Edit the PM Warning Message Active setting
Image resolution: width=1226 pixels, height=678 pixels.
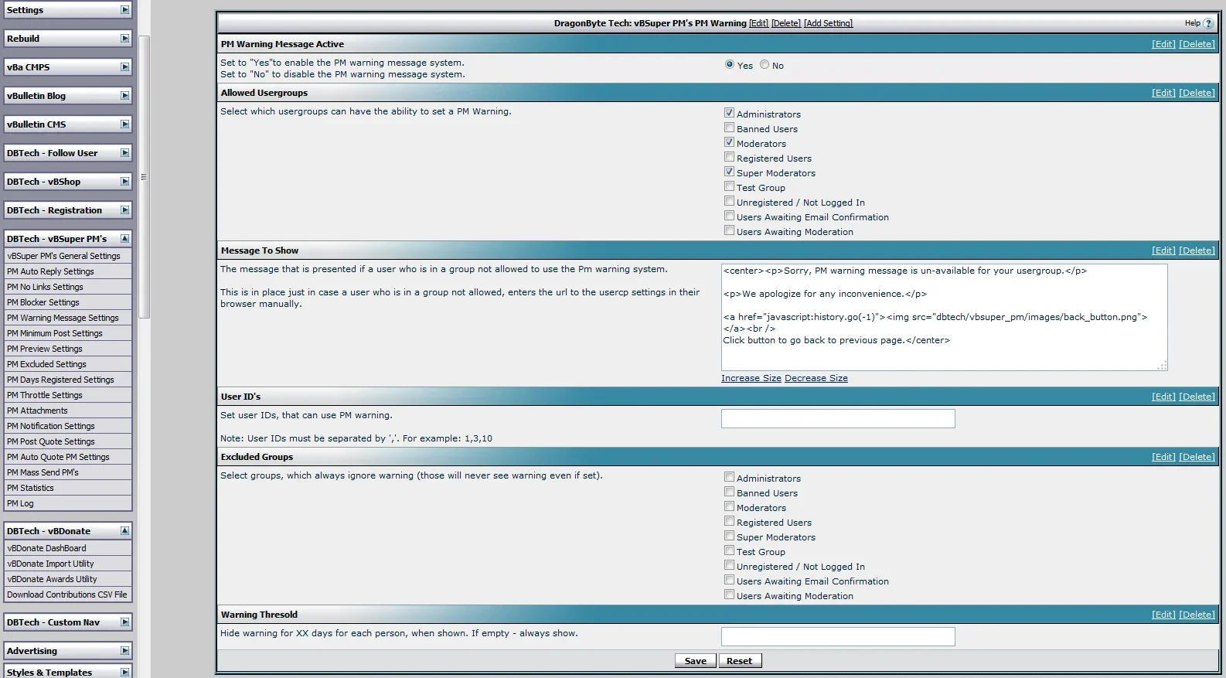1163,44
